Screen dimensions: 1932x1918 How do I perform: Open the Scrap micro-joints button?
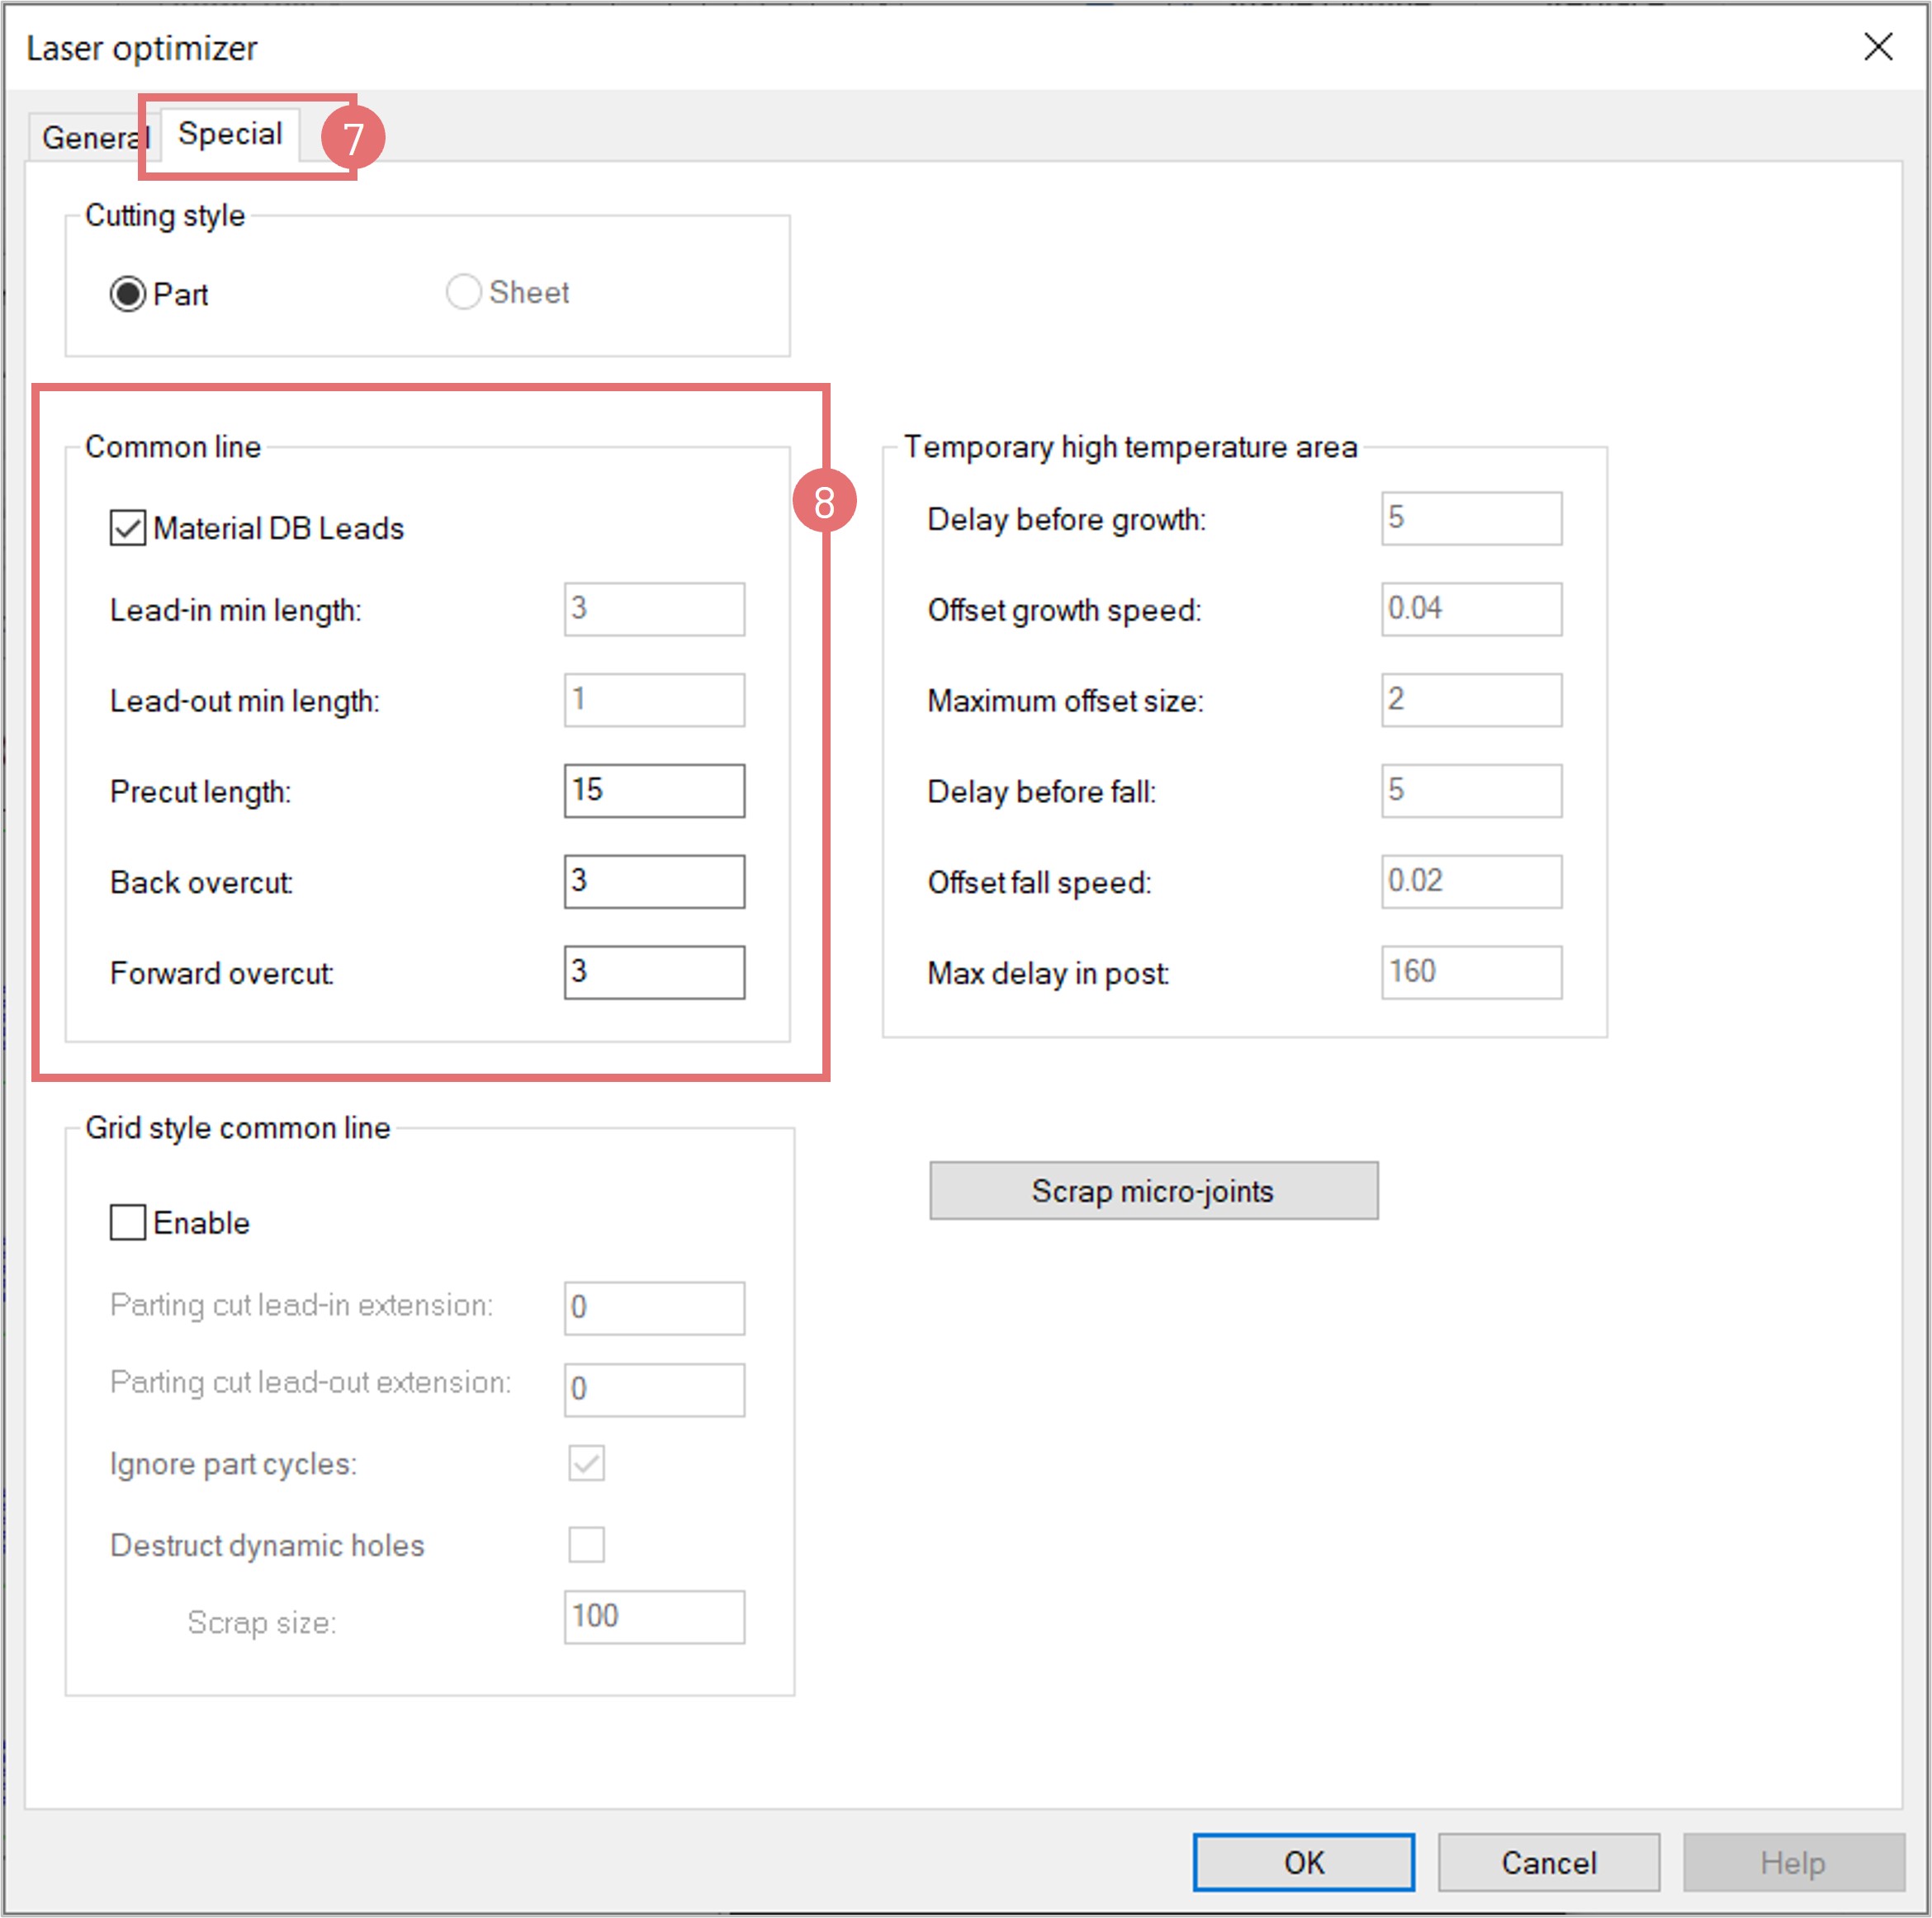(1153, 1190)
